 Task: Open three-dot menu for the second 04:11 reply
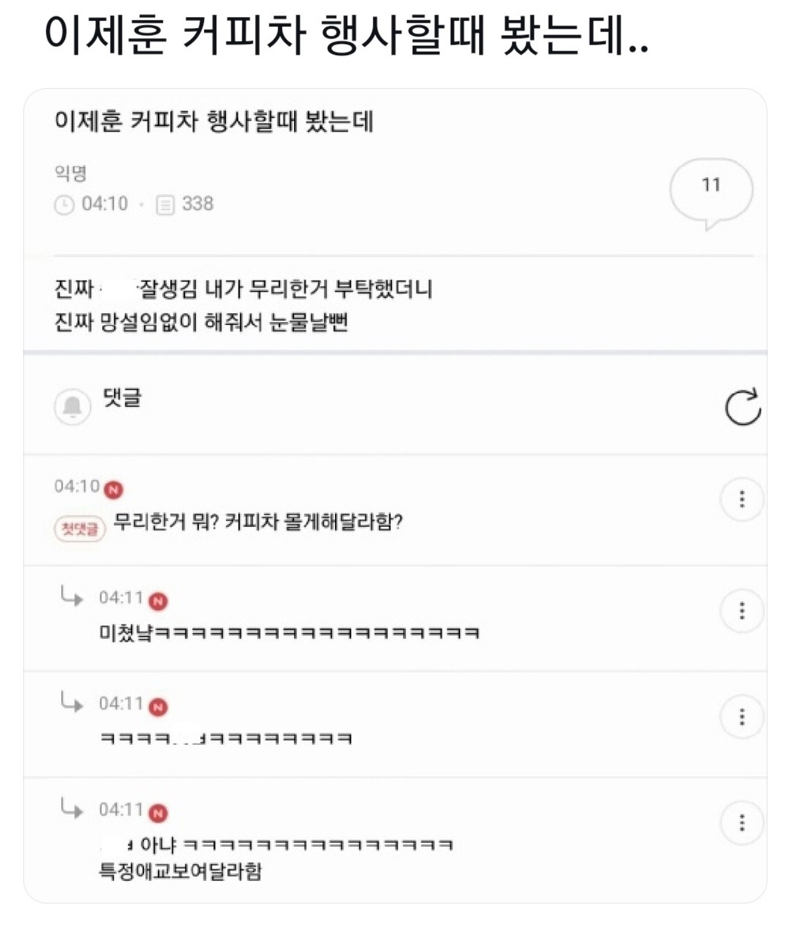742,717
